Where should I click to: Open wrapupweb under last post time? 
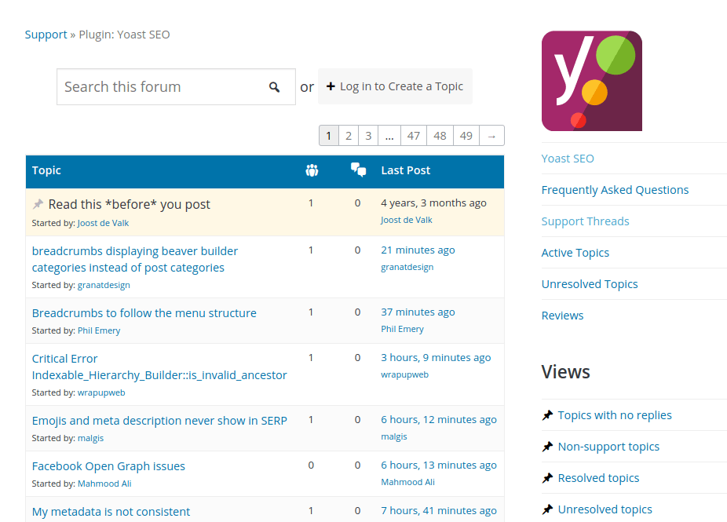pos(405,374)
